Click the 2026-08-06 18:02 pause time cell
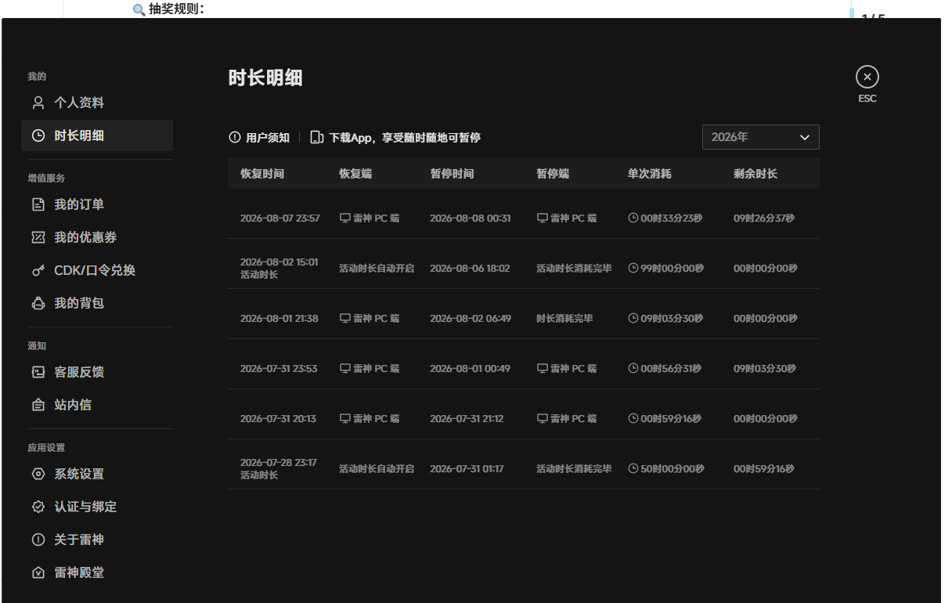The image size is (952, 603). pos(470,268)
